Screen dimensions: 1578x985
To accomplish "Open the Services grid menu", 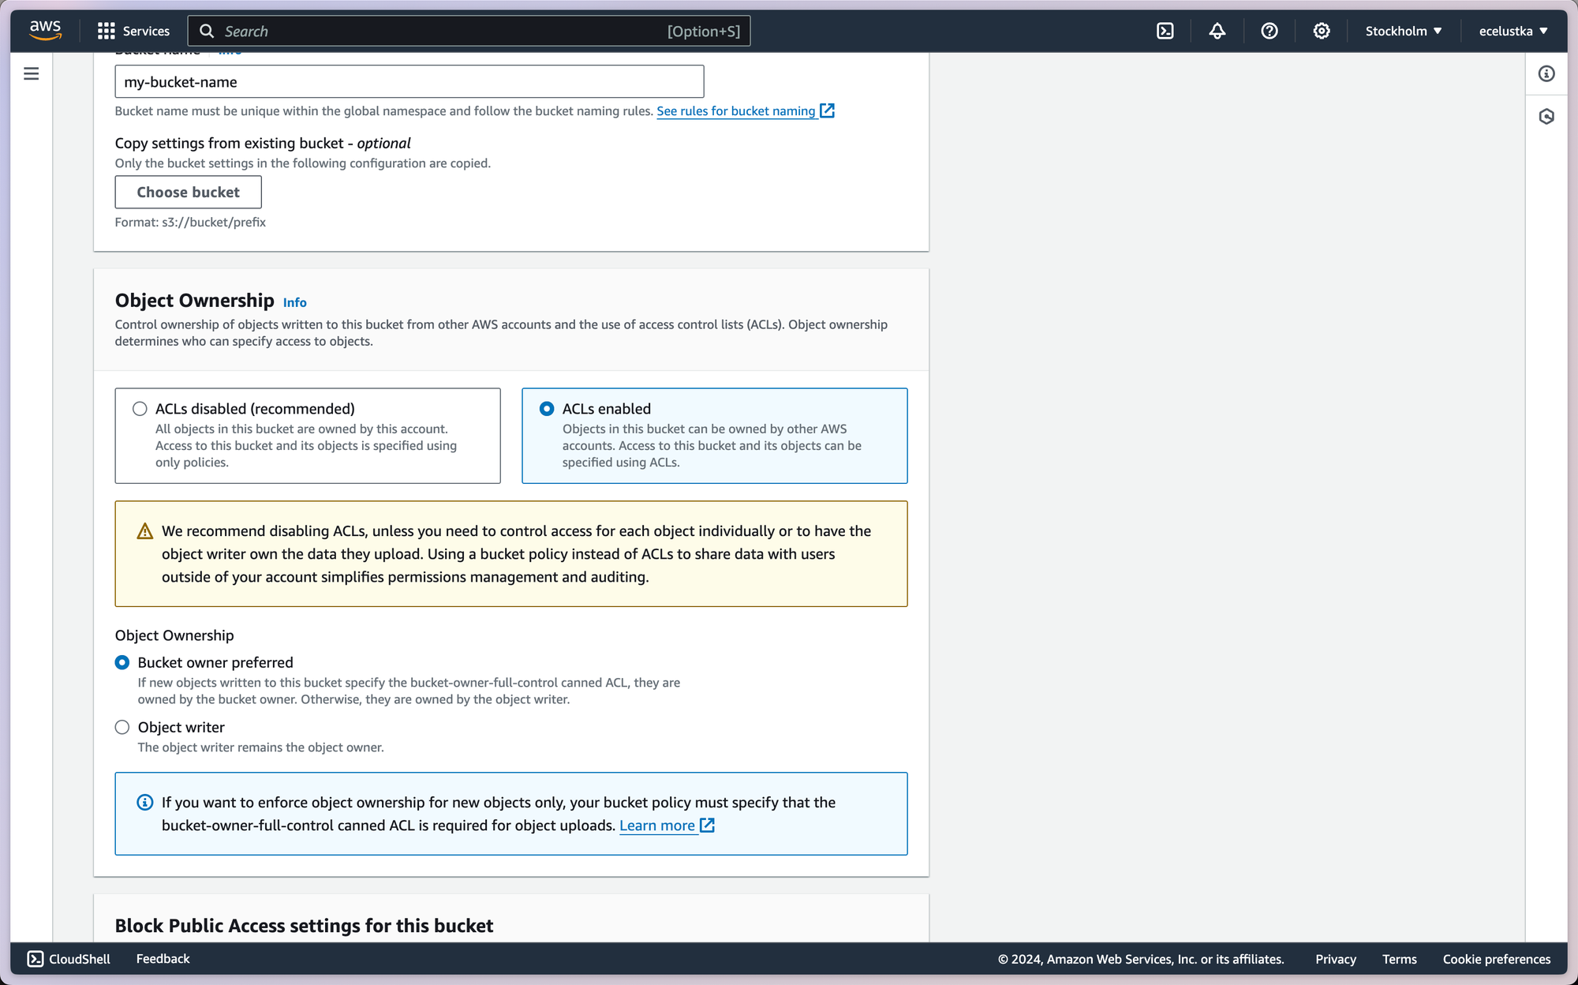I will click(x=133, y=31).
